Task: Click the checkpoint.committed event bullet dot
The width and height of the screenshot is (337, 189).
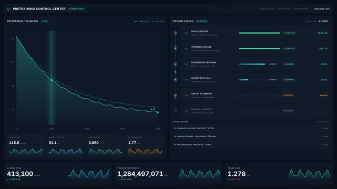Action: point(175,128)
